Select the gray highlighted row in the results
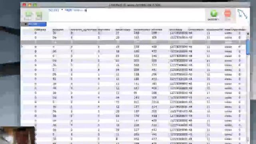 point(133,42)
